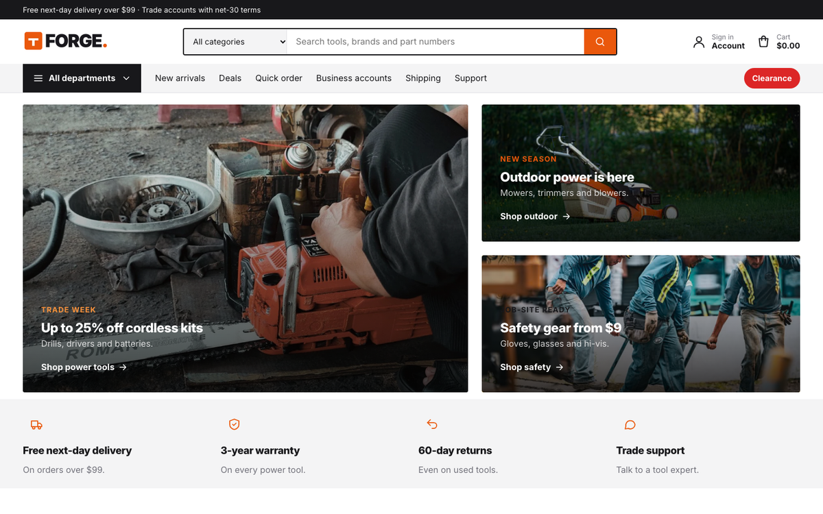Click the delivery truck icon

[36, 425]
